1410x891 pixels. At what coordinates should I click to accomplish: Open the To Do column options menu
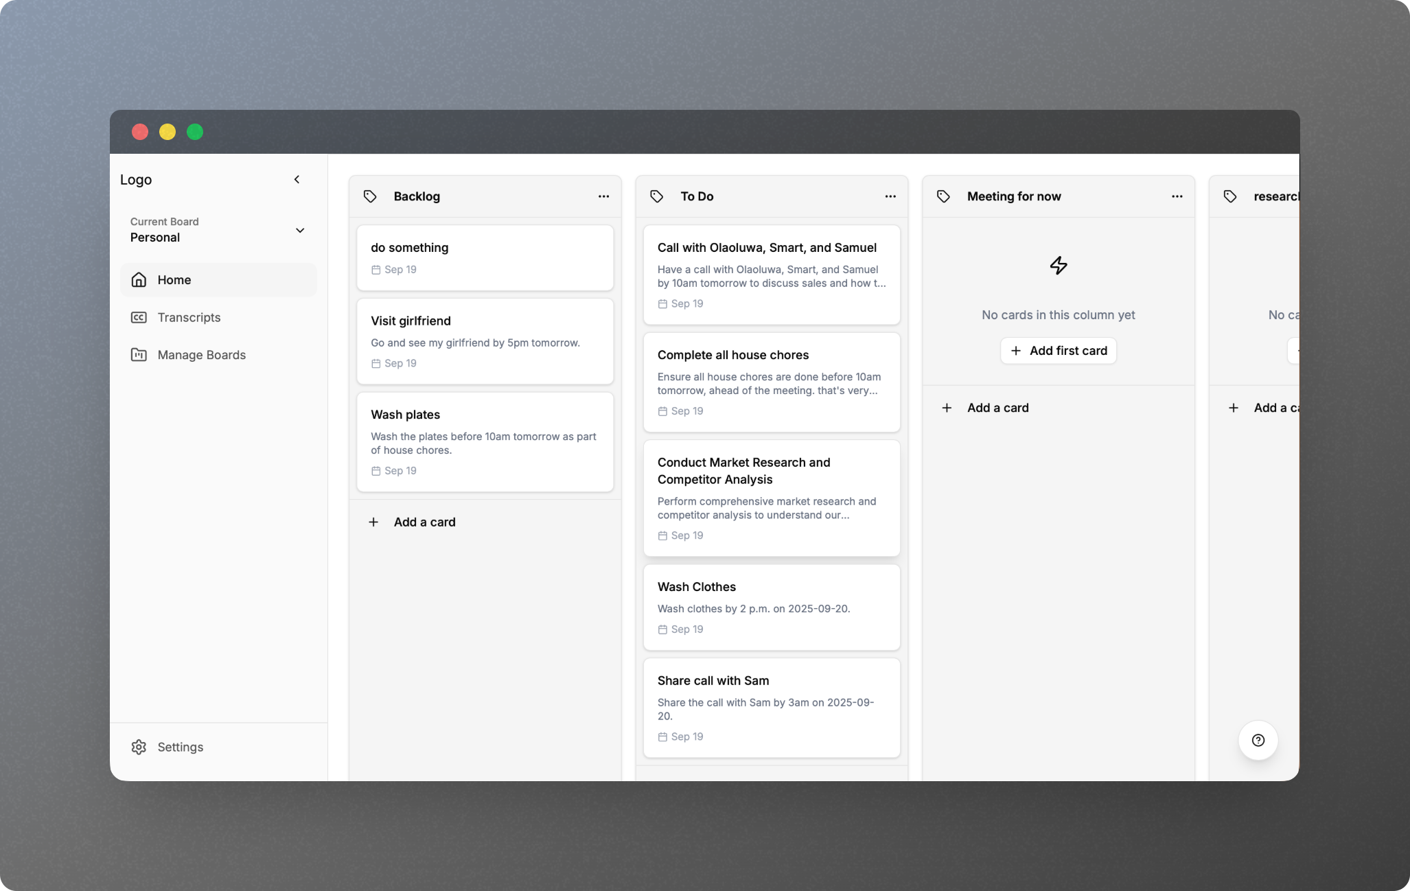coord(890,196)
